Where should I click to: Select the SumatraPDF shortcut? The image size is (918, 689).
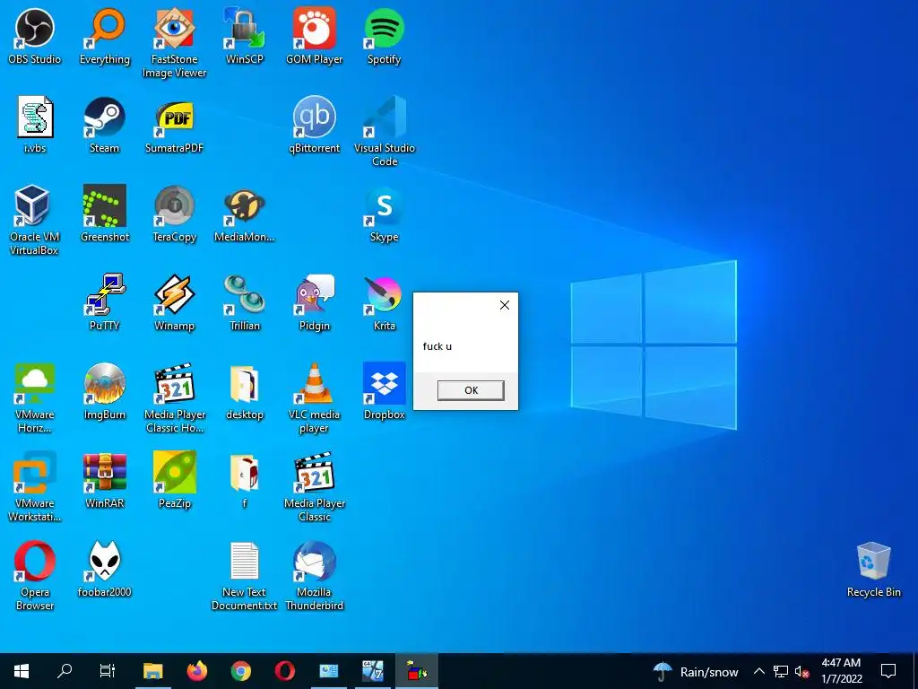(x=175, y=125)
